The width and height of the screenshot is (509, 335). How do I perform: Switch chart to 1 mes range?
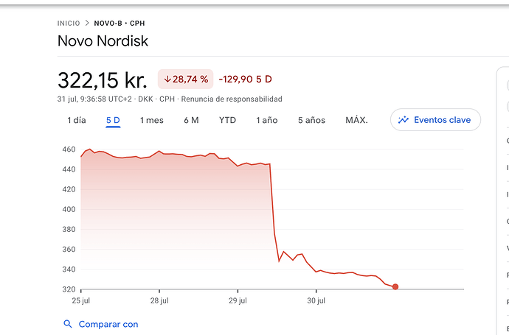[x=152, y=120]
